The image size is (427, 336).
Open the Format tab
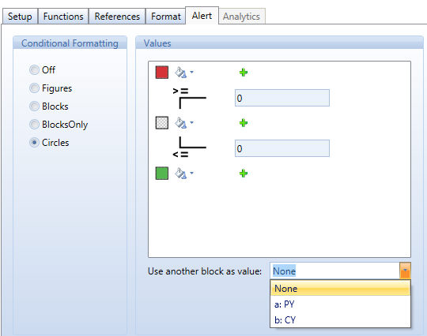tap(165, 17)
